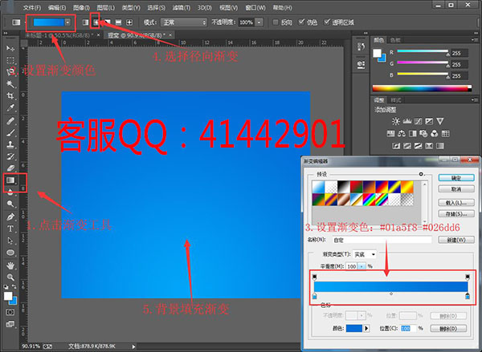Choose radial gradient style in options bar

point(96,22)
